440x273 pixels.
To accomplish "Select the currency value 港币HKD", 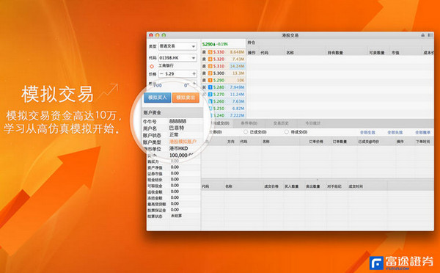I will pos(179,148).
